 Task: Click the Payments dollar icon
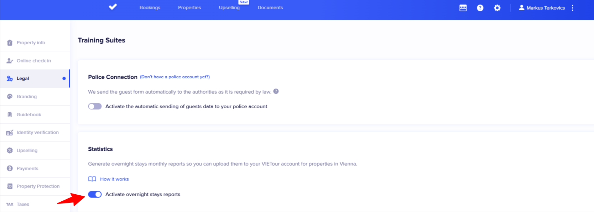pyautogui.click(x=10, y=168)
